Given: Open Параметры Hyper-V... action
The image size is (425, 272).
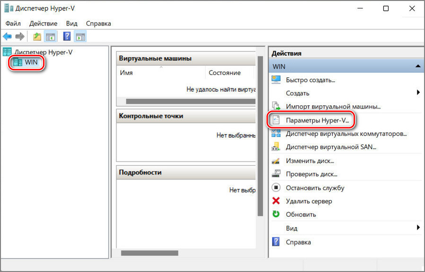Looking at the screenshot, I should pyautogui.click(x=318, y=120).
